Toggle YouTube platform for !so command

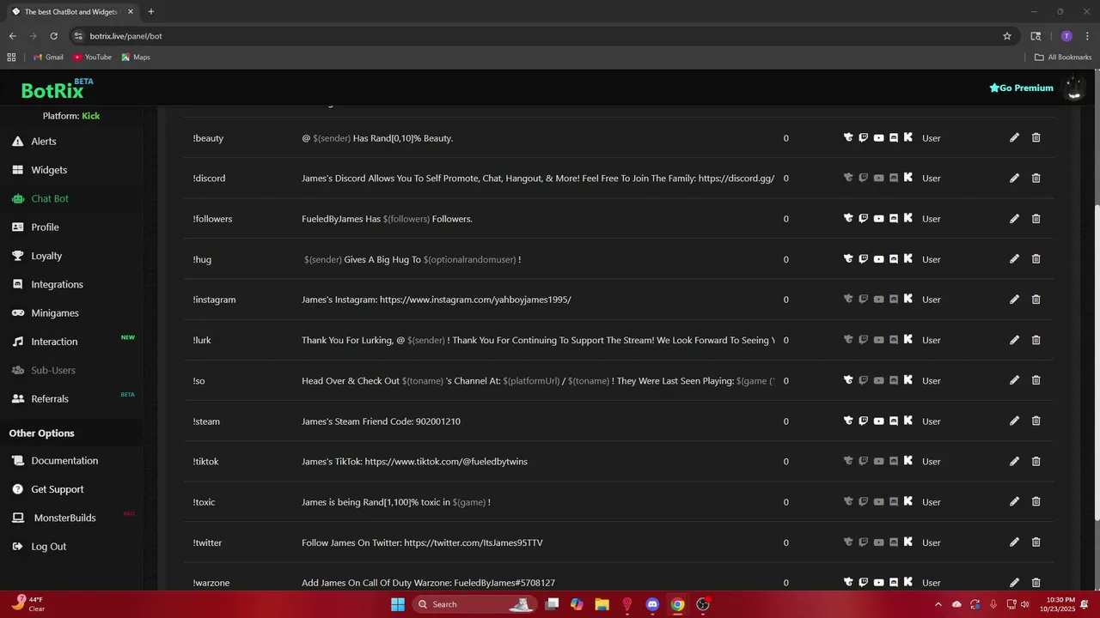(878, 380)
